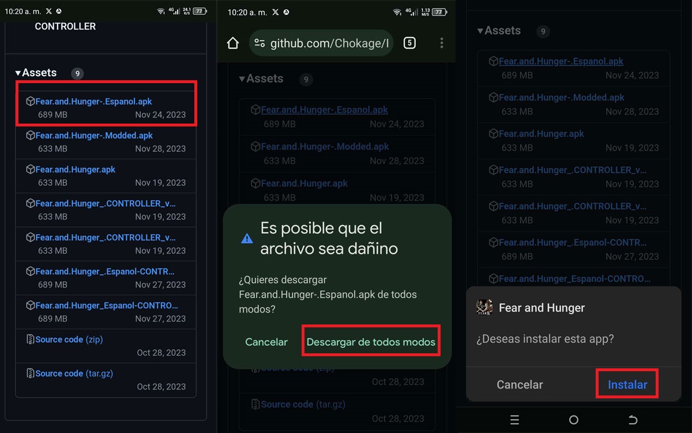The height and width of the screenshot is (433, 692).
Task: Open Chrome's three-dot overflow menu
Action: [441, 43]
